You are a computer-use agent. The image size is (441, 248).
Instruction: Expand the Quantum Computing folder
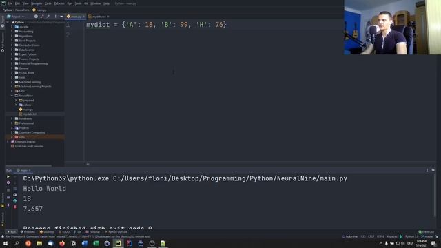12,132
